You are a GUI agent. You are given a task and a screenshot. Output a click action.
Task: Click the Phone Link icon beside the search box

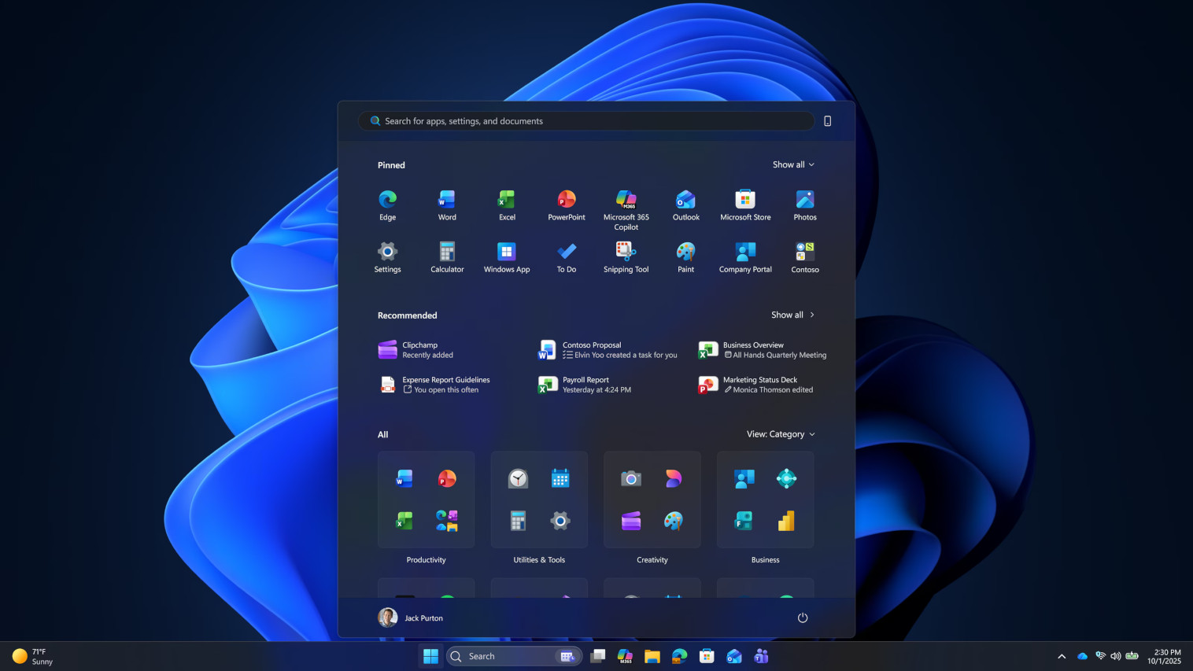pos(827,121)
